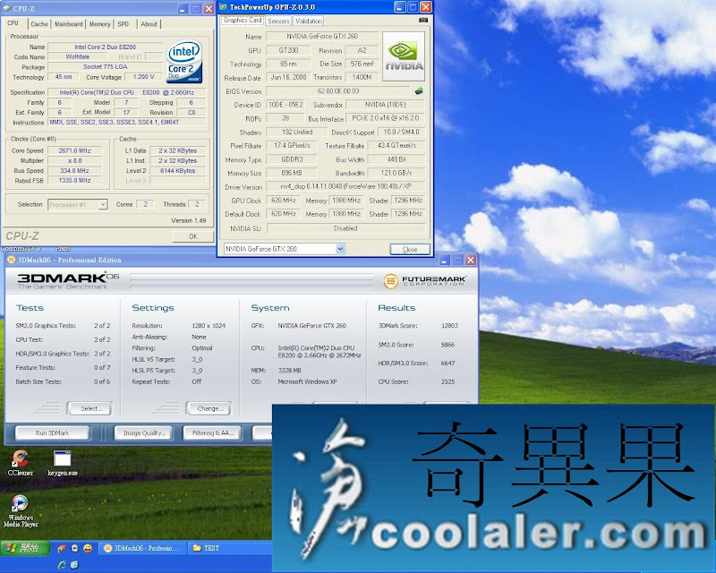
Task: Click the GPU Name field NVIDIA GeForce GTX 260
Action: tap(322, 36)
